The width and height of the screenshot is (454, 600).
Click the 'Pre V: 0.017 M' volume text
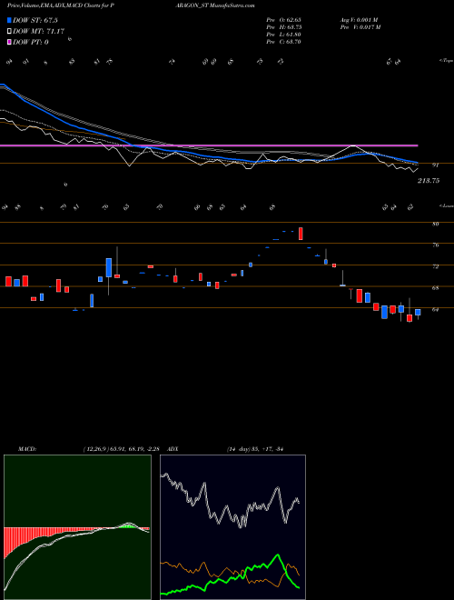[x=360, y=27]
